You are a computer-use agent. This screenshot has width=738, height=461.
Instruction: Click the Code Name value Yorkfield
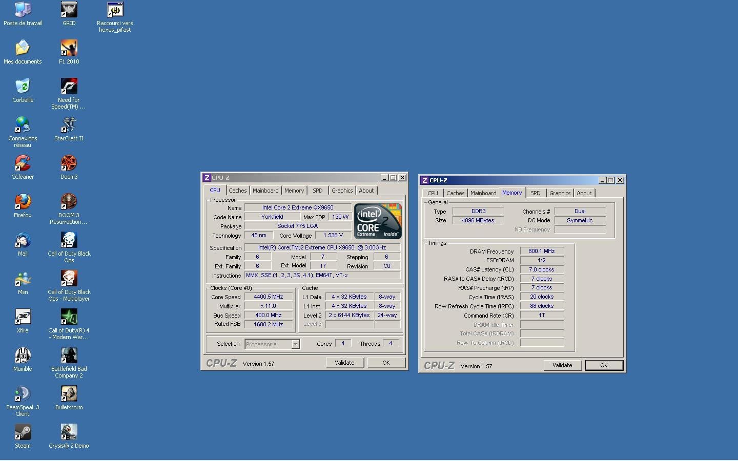[x=272, y=217]
